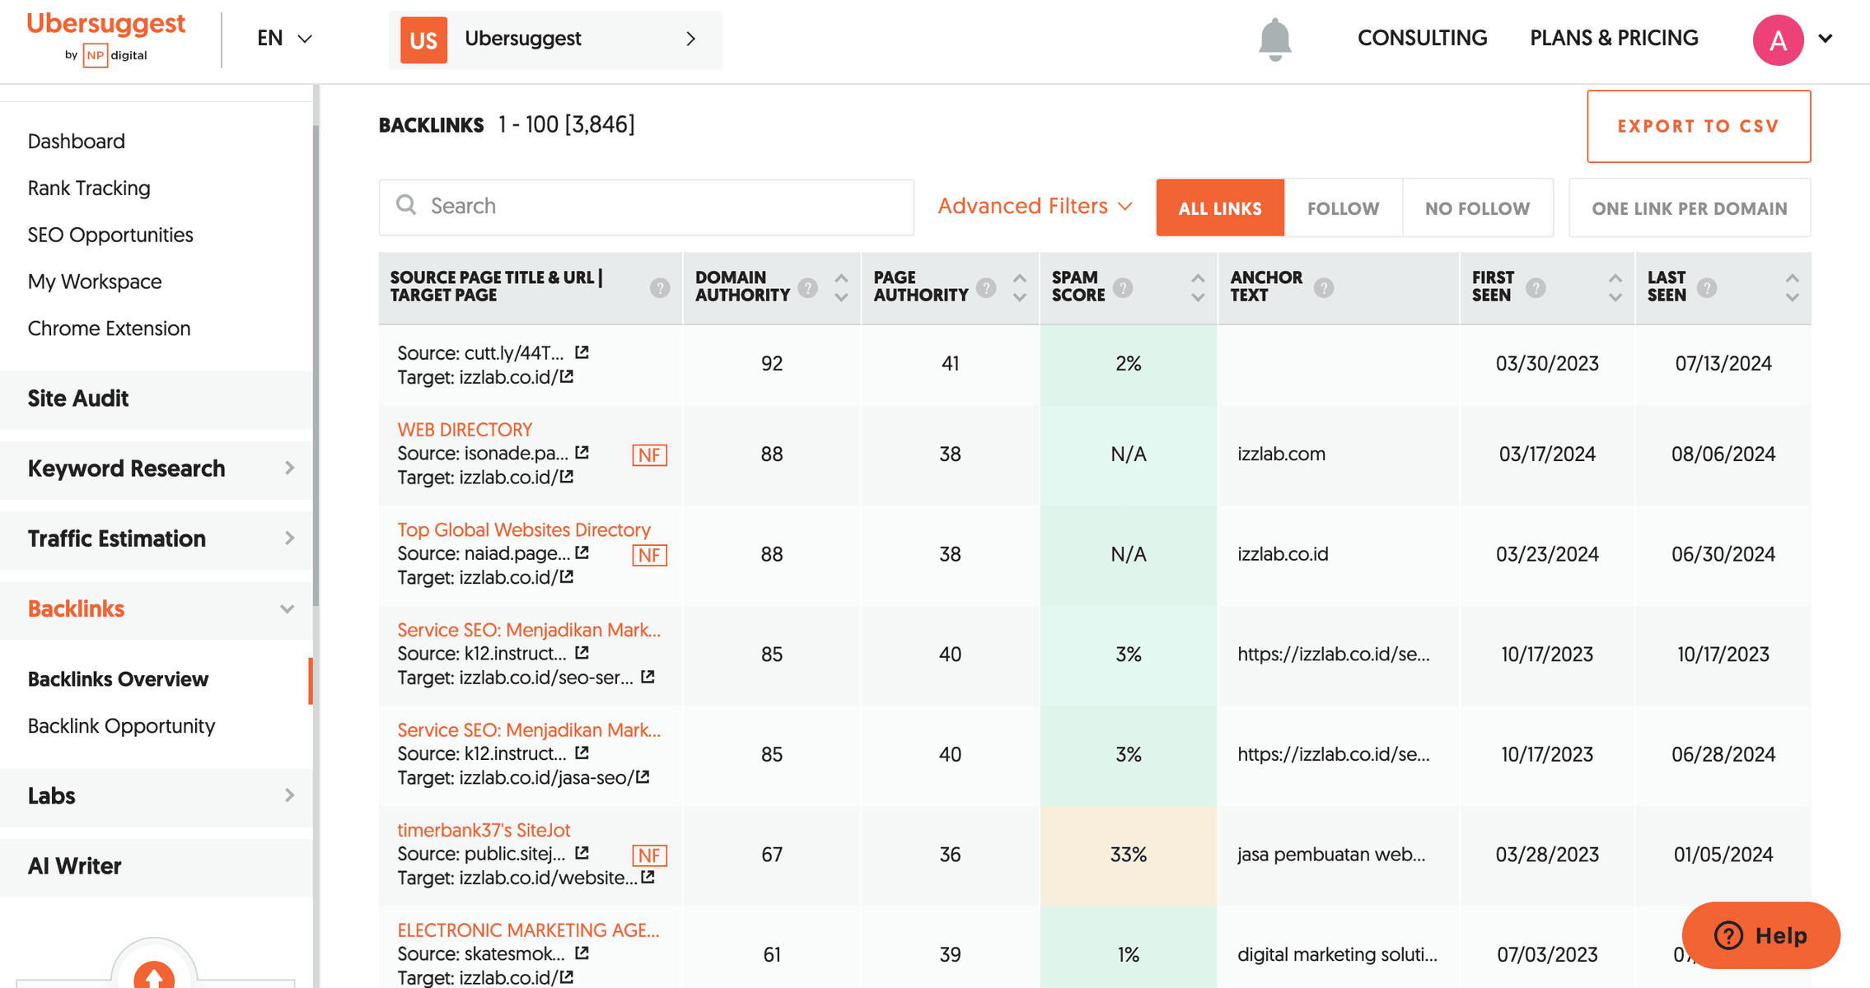Sort by Page Authority arrows
The image size is (1870, 988).
pos(1020,287)
